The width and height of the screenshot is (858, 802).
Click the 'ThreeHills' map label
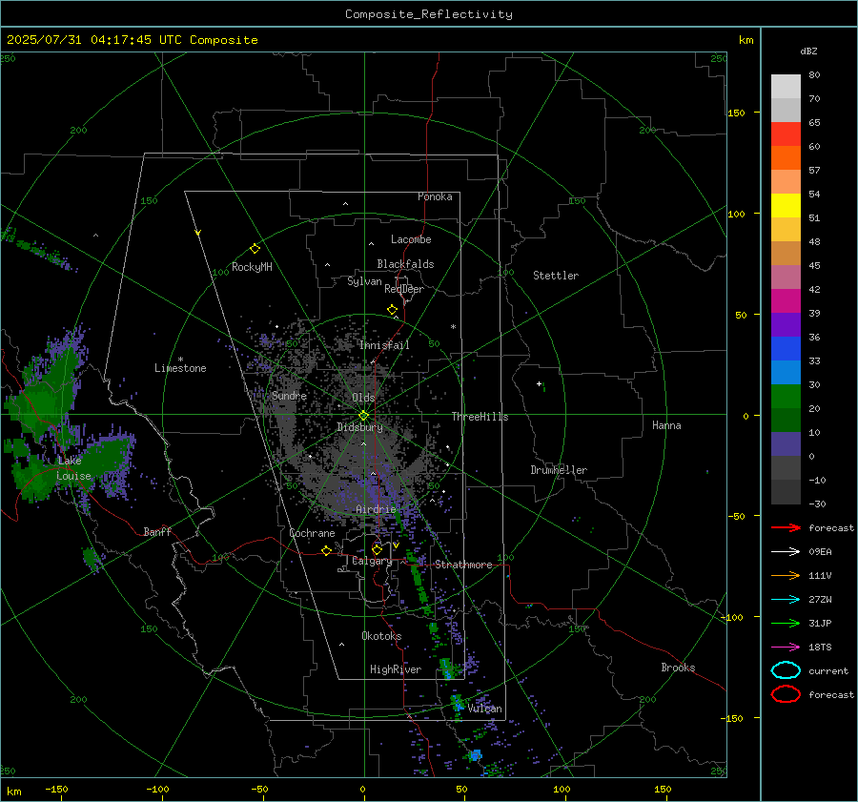click(480, 417)
